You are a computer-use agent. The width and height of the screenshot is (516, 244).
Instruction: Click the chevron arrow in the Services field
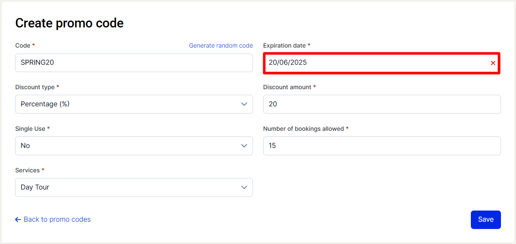(244, 187)
